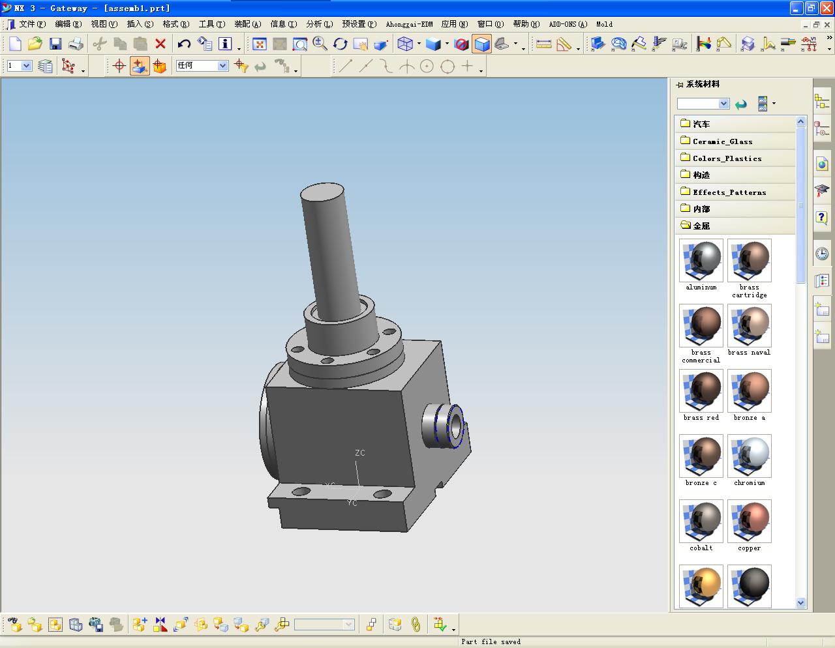Click the red X delete icon
835x648 pixels.
click(x=160, y=44)
